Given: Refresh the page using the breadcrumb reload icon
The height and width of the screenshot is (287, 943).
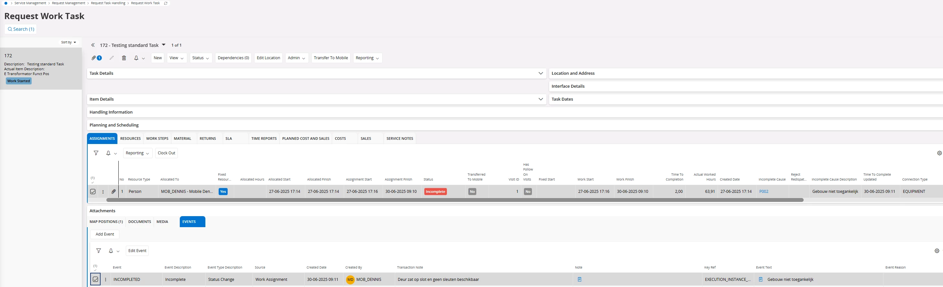Looking at the screenshot, I should tap(166, 3).
